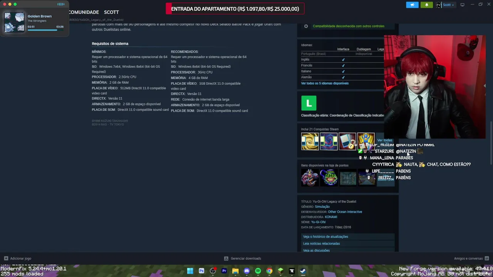The width and height of the screenshot is (493, 277).
Task: Click Adicionar jogo at bottom left
Action: [x=20, y=259]
